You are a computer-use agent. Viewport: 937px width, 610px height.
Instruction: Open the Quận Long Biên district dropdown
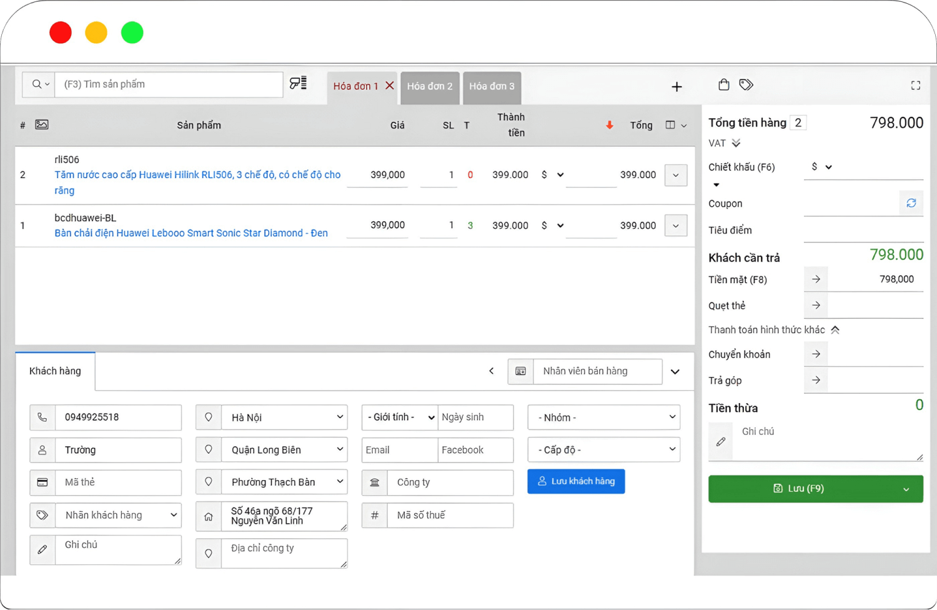coord(284,450)
